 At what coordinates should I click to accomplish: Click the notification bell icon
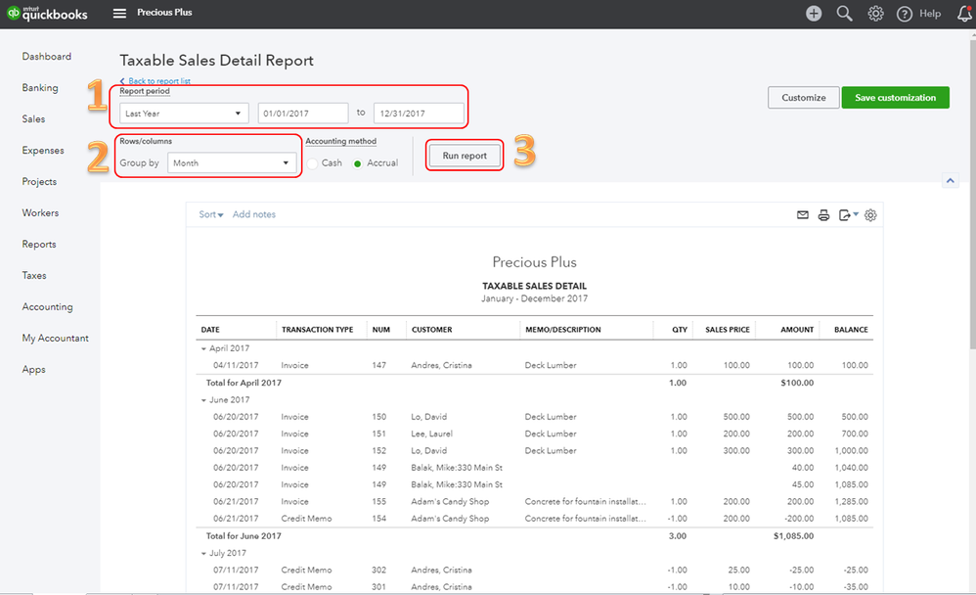[x=963, y=14]
